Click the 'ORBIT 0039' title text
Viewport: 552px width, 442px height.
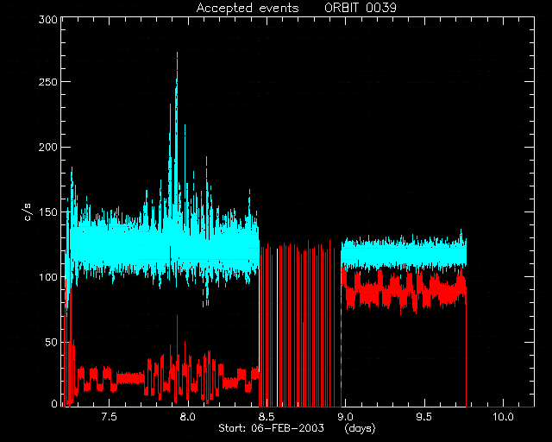pos(361,8)
